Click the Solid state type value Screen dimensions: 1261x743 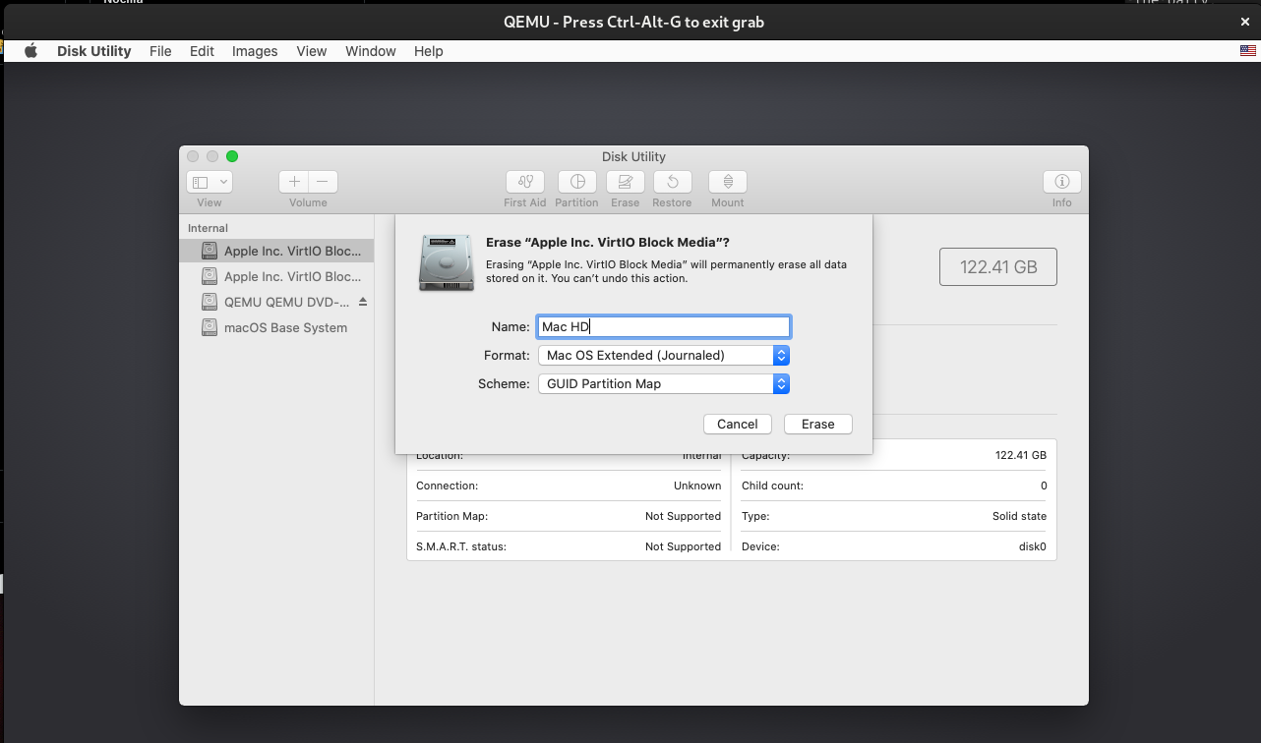point(1019,516)
